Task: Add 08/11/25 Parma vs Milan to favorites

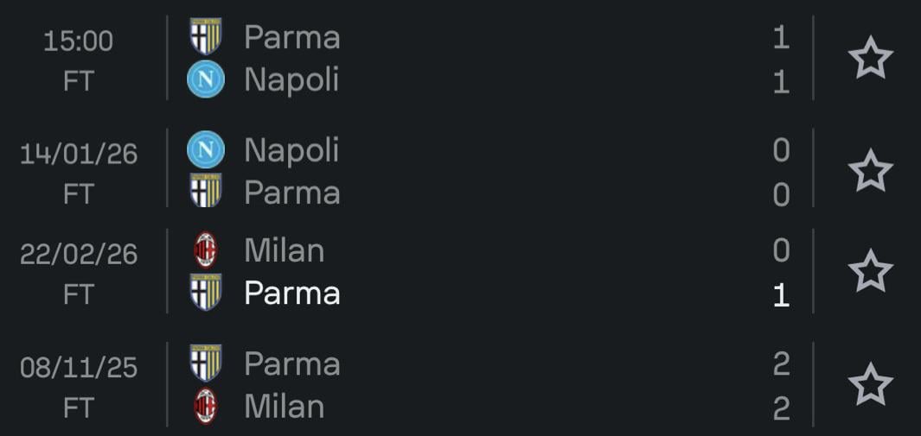Action: [870, 384]
